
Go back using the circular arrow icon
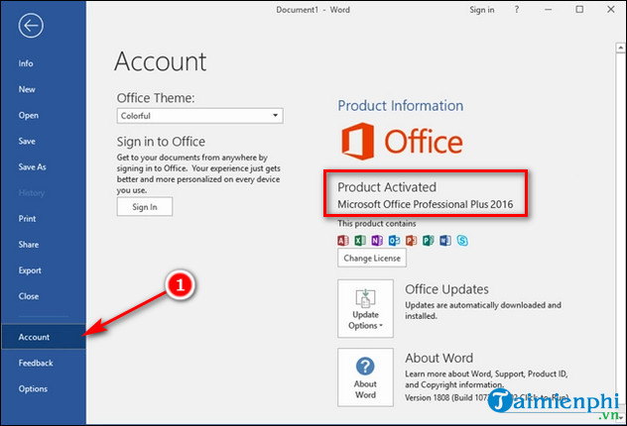pos(31,26)
